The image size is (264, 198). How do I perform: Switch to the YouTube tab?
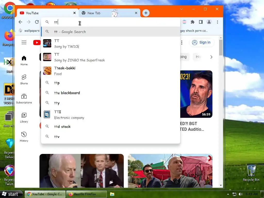coord(48,13)
